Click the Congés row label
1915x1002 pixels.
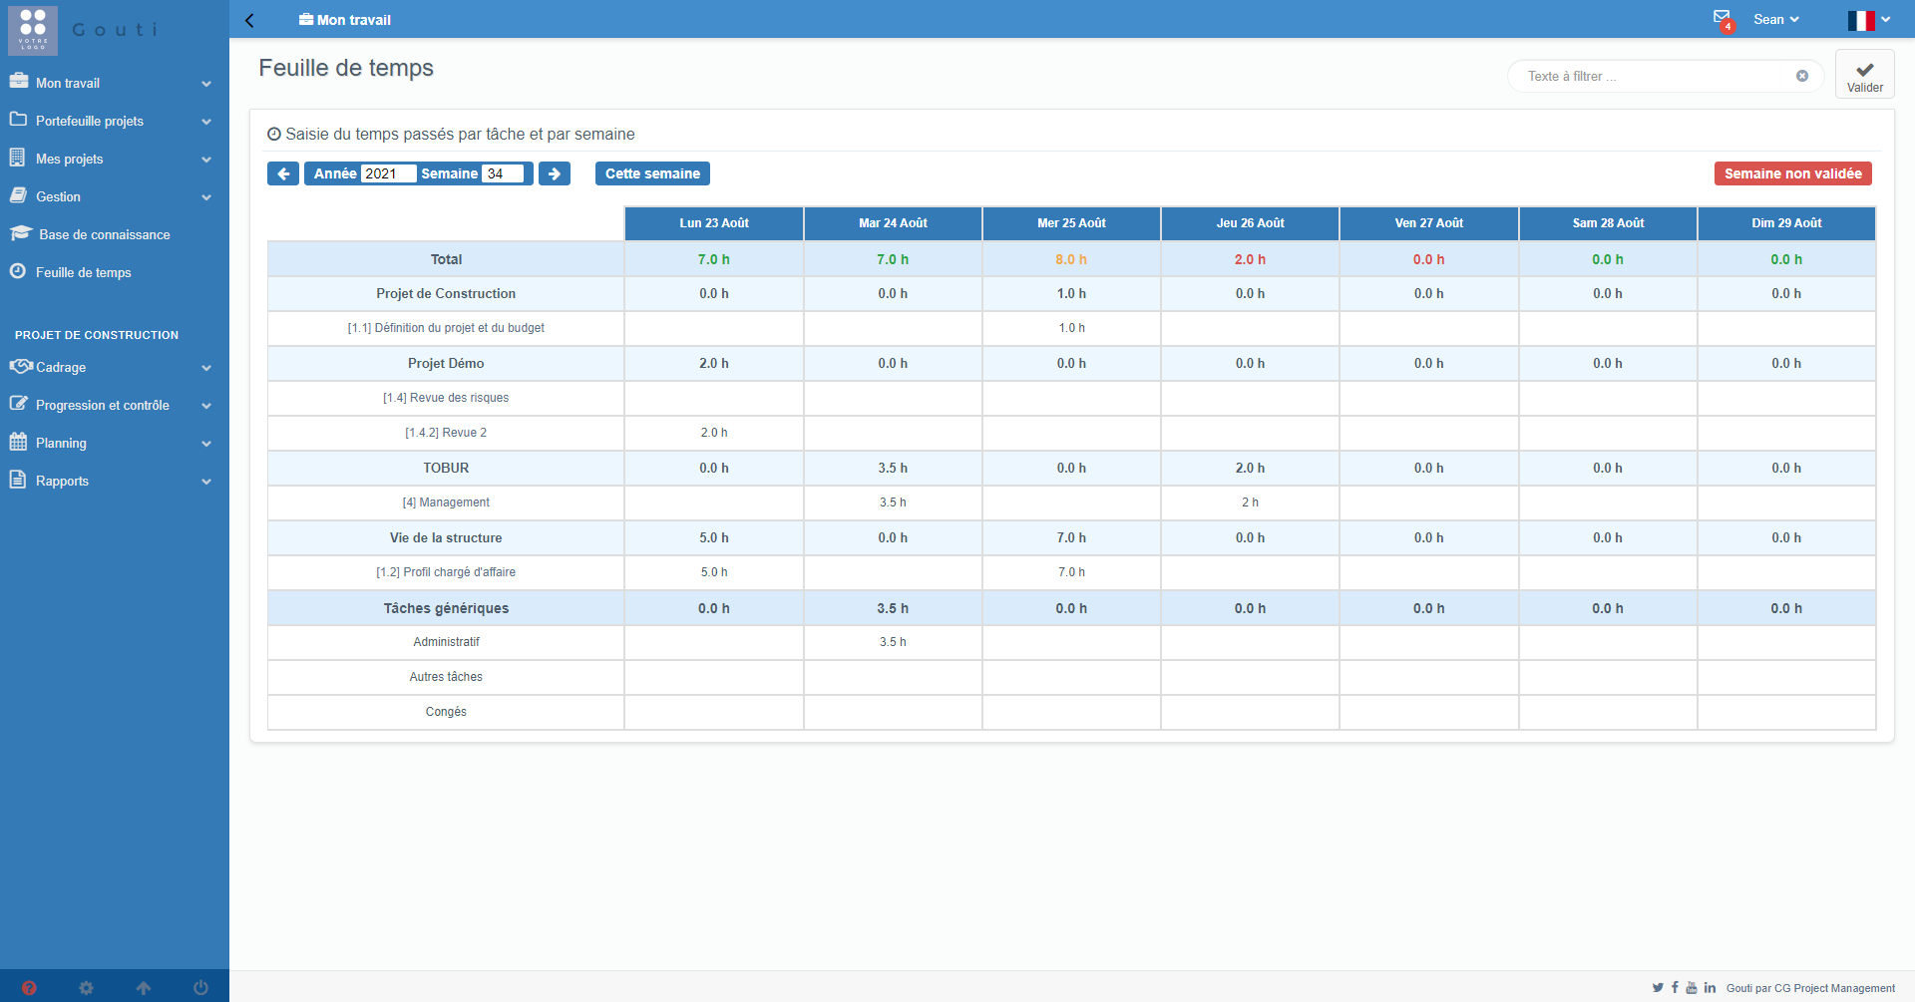[x=446, y=712]
